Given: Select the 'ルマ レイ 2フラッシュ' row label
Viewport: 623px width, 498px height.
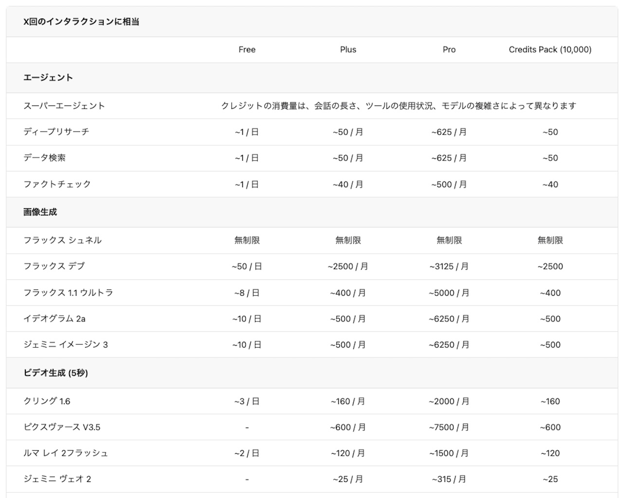Looking at the screenshot, I should (x=66, y=453).
